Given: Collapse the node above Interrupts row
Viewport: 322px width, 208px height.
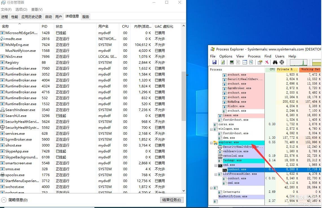Looking at the screenshot, I should 211,188.
